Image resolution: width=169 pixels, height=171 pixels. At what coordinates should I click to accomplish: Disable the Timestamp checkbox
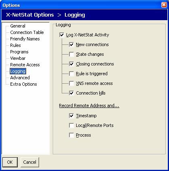point(71,116)
